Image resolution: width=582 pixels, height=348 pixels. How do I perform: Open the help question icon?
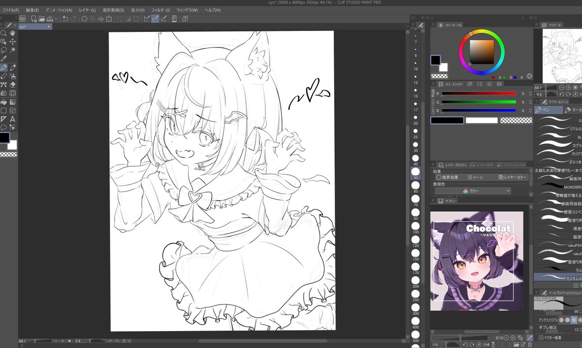[185, 18]
